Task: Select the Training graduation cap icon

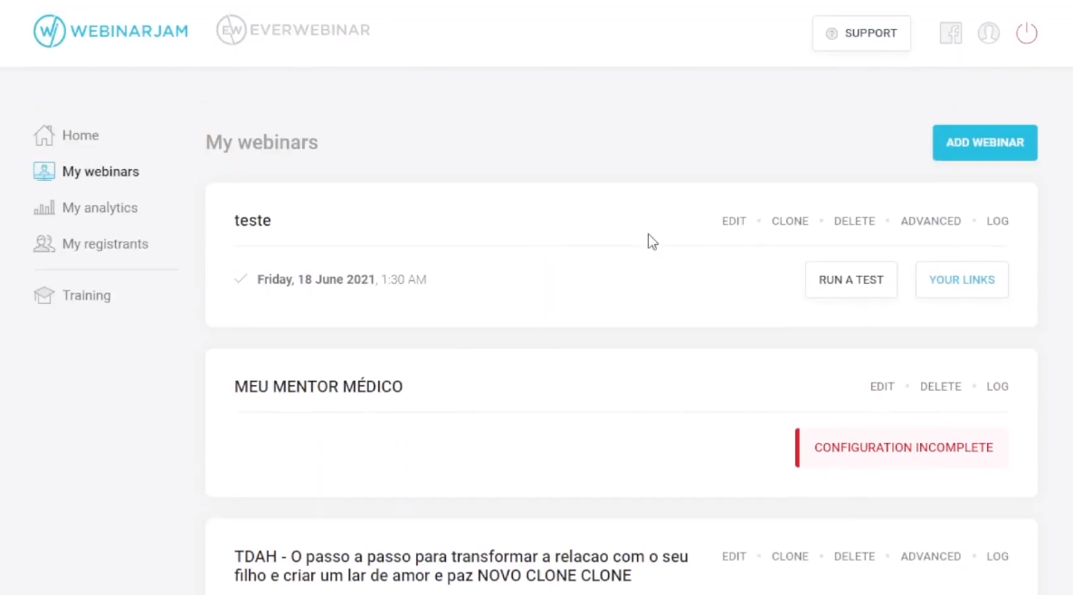Action: (43, 295)
